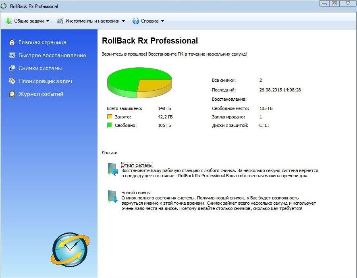
Task: Expand the Инструменты и настройки dropdown arrow
Action: pyautogui.click(x=123, y=21)
